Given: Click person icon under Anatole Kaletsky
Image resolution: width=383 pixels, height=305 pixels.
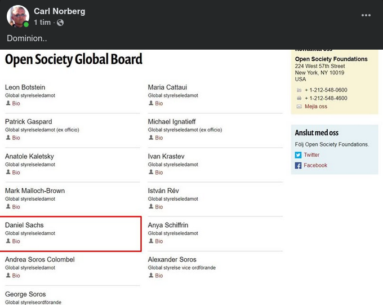Looking at the screenshot, I should point(8,173).
